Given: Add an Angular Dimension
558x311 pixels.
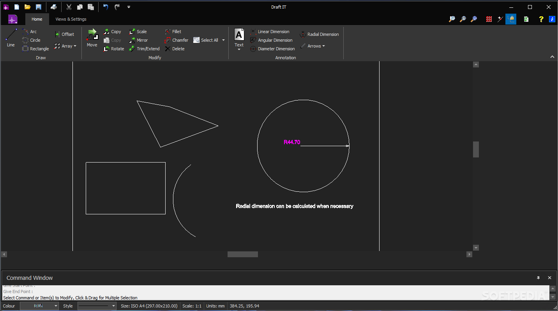Looking at the screenshot, I should (272, 40).
